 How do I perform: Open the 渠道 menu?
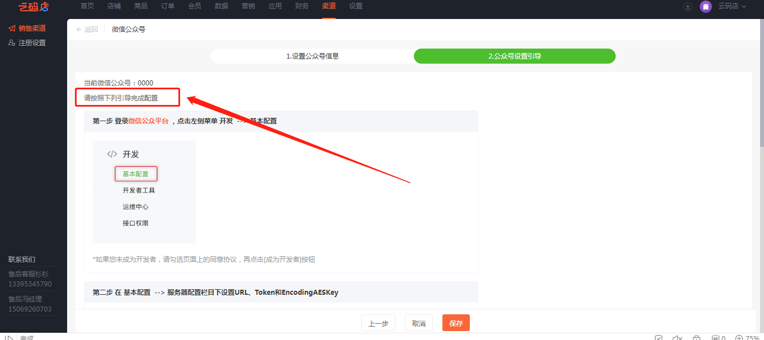[329, 6]
